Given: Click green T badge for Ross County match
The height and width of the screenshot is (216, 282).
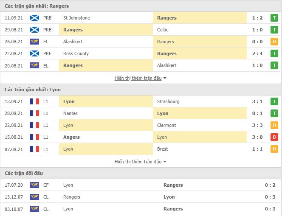Looking at the screenshot, I should (274, 53).
